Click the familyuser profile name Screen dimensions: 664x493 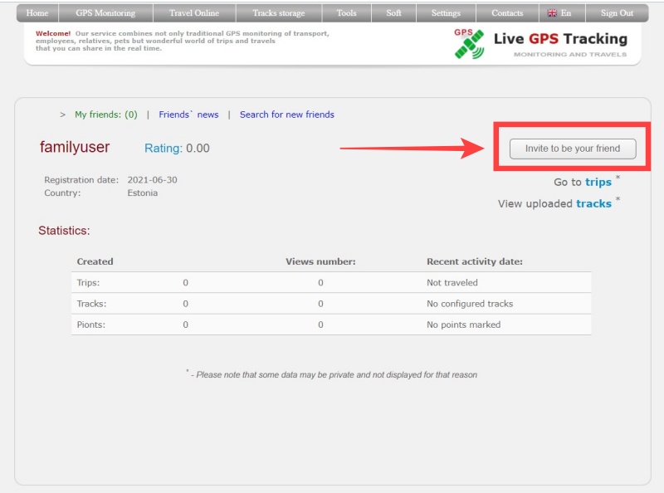[75, 147]
